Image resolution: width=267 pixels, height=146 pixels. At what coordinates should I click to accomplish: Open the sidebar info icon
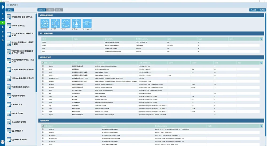pos(3,40)
